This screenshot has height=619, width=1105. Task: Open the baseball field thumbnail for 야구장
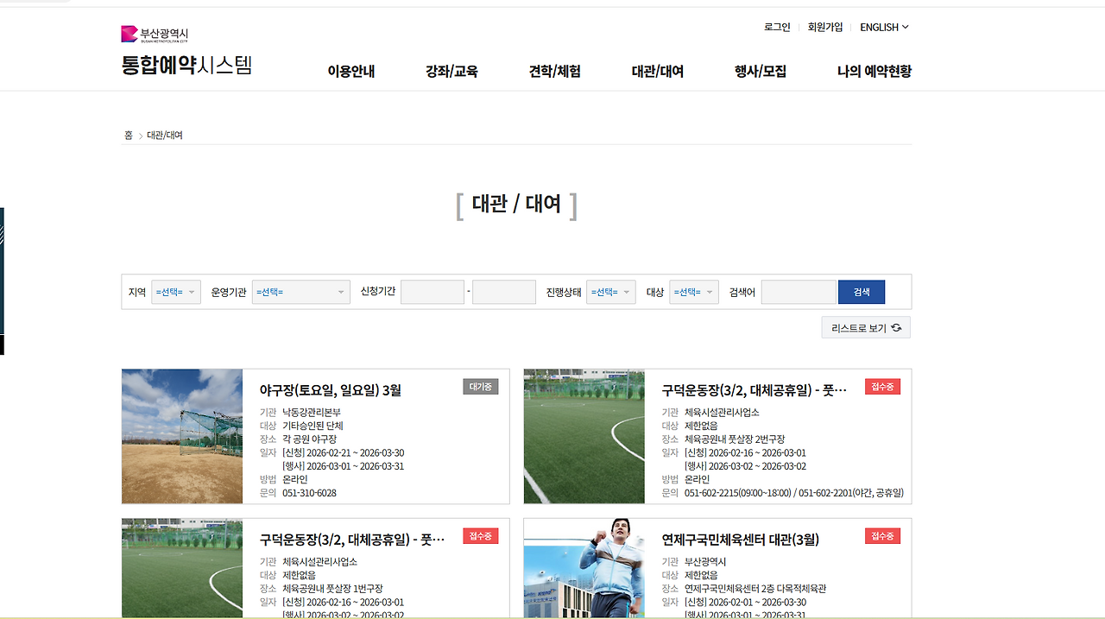(182, 436)
